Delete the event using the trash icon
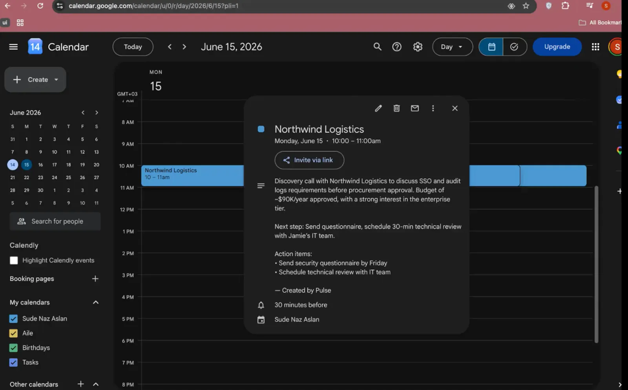628x390 pixels. (396, 108)
